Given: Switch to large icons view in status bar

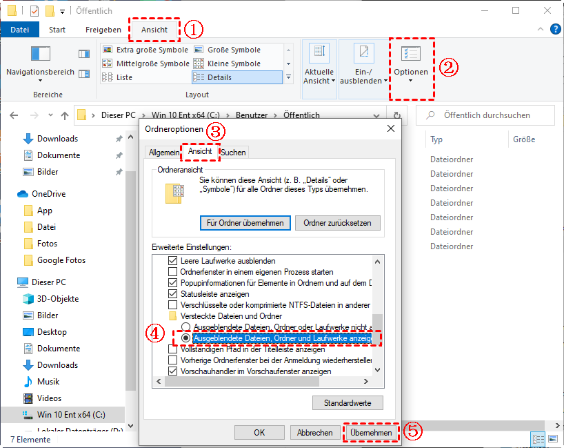Looking at the screenshot, I should (x=552, y=439).
